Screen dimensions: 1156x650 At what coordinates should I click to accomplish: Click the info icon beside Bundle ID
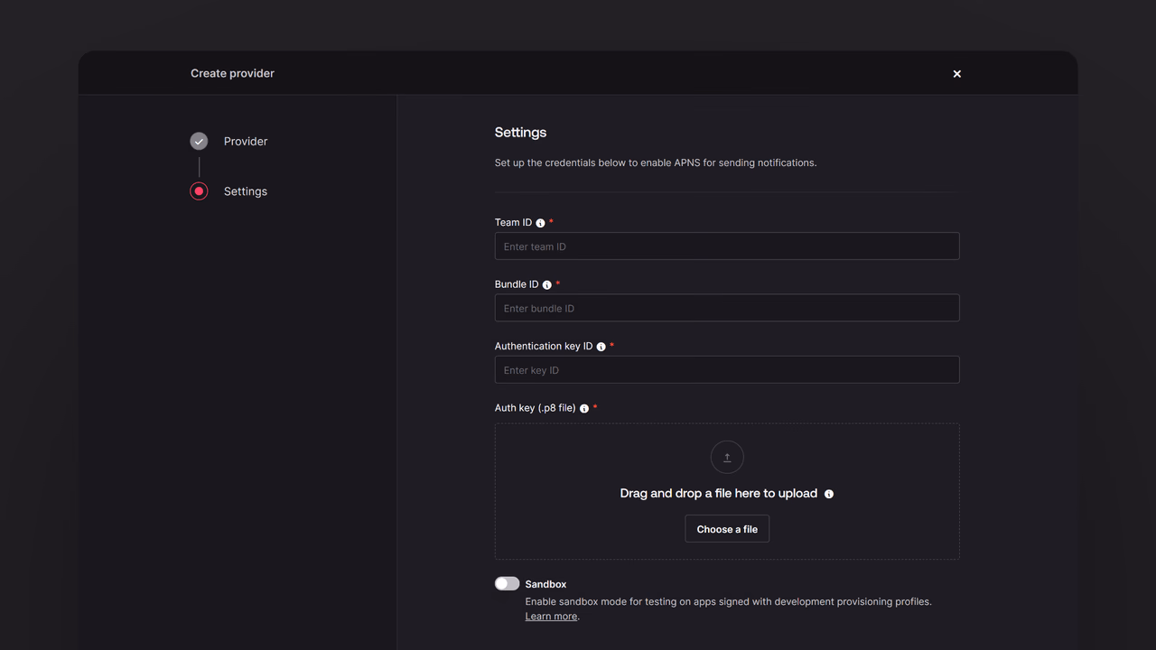click(546, 285)
